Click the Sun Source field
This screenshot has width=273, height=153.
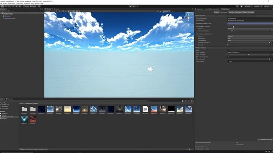click(x=250, y=20)
